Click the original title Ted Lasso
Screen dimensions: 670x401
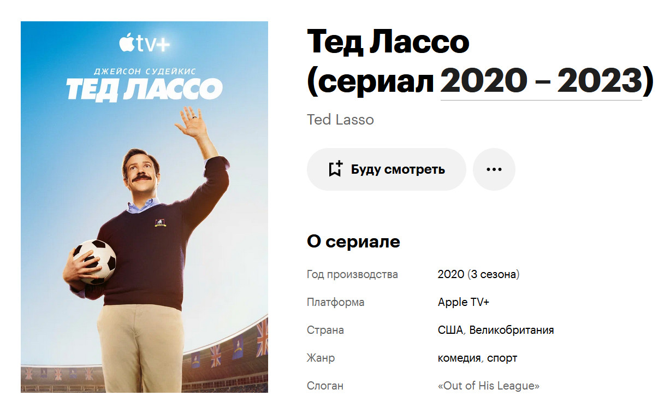click(340, 120)
